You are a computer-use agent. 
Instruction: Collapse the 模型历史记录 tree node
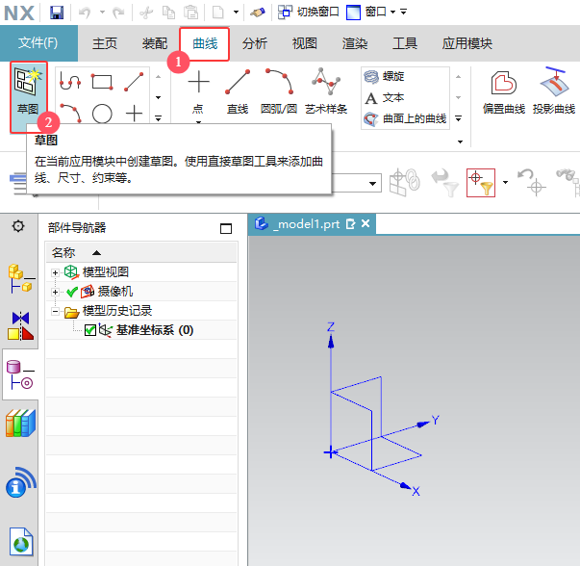coord(55,311)
